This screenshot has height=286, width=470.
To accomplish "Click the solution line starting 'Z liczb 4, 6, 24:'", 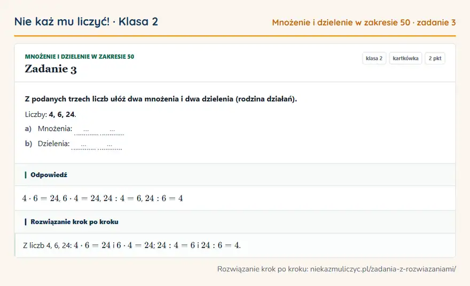I will [x=132, y=245].
